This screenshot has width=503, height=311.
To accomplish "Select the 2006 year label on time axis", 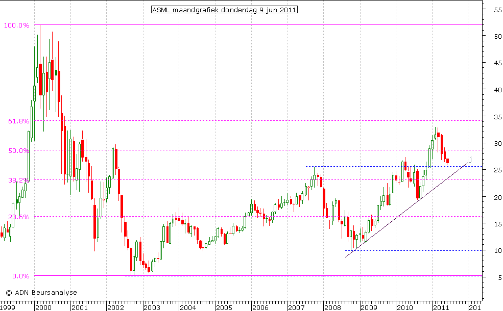I will point(260,307).
